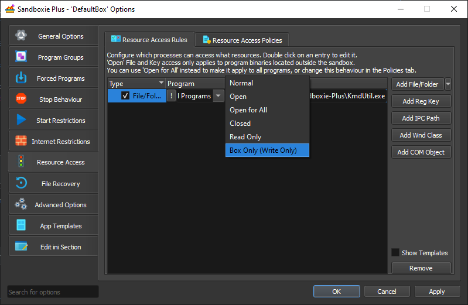Close the Options window
This screenshot has height=305, width=468.
coord(454,9)
